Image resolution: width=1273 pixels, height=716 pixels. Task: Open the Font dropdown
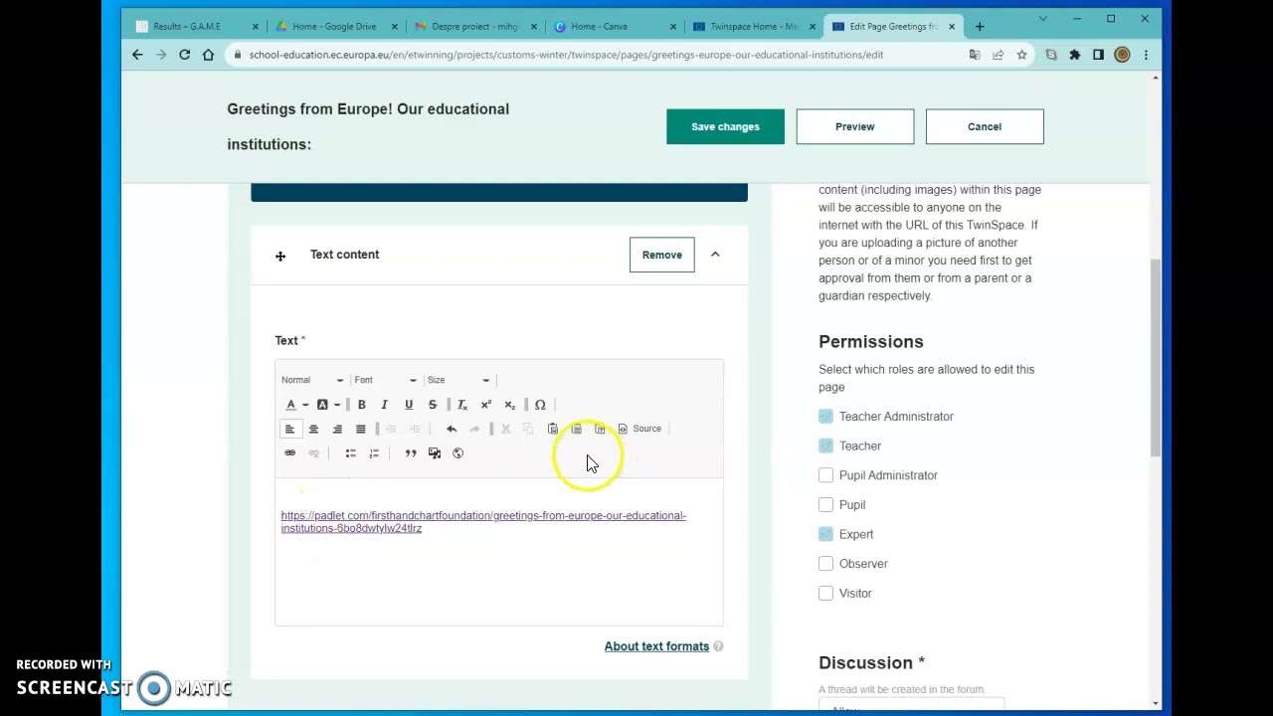(x=385, y=380)
